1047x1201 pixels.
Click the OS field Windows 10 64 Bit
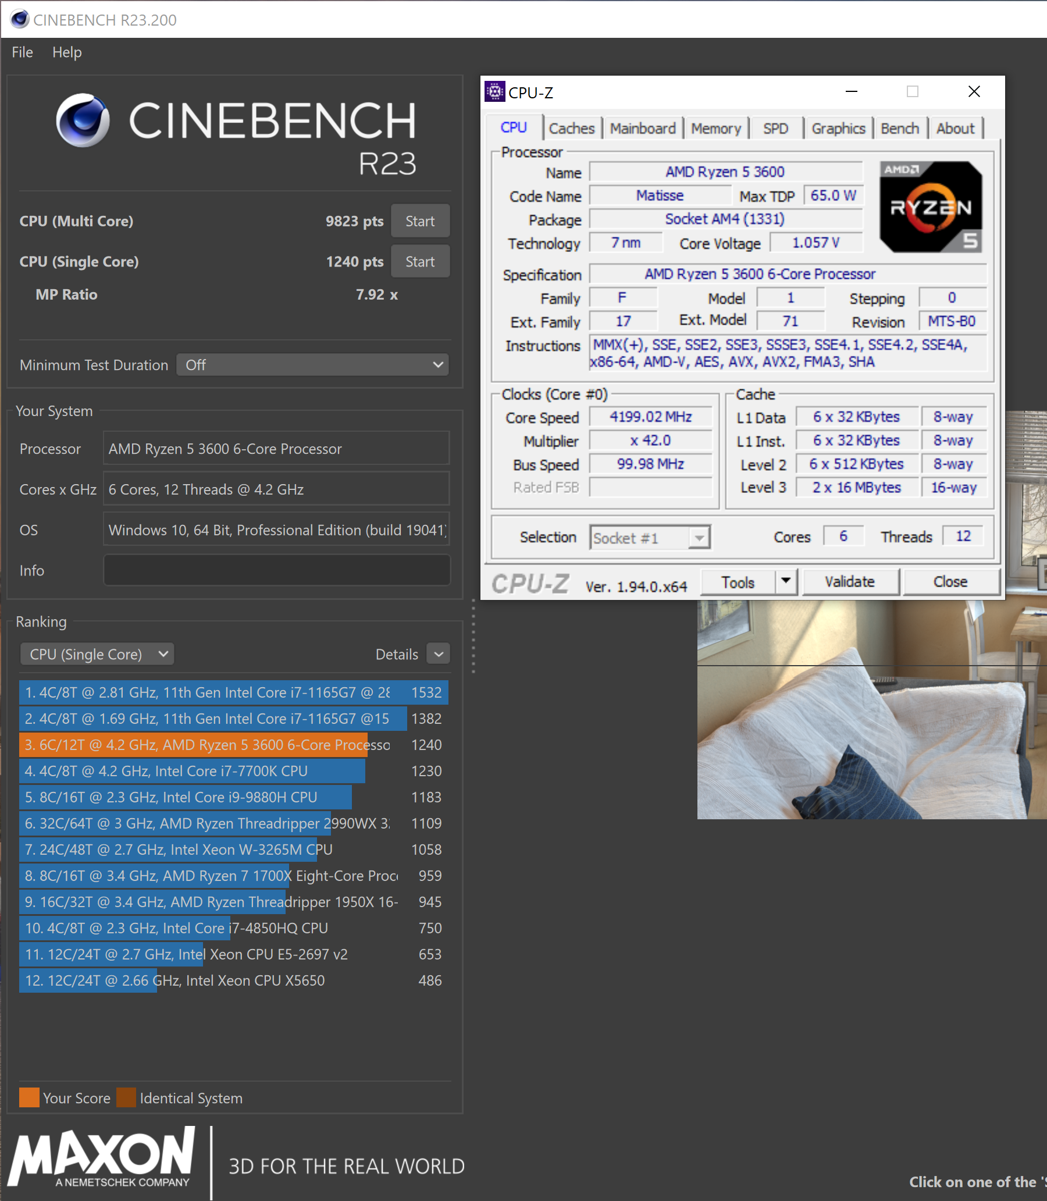276,530
